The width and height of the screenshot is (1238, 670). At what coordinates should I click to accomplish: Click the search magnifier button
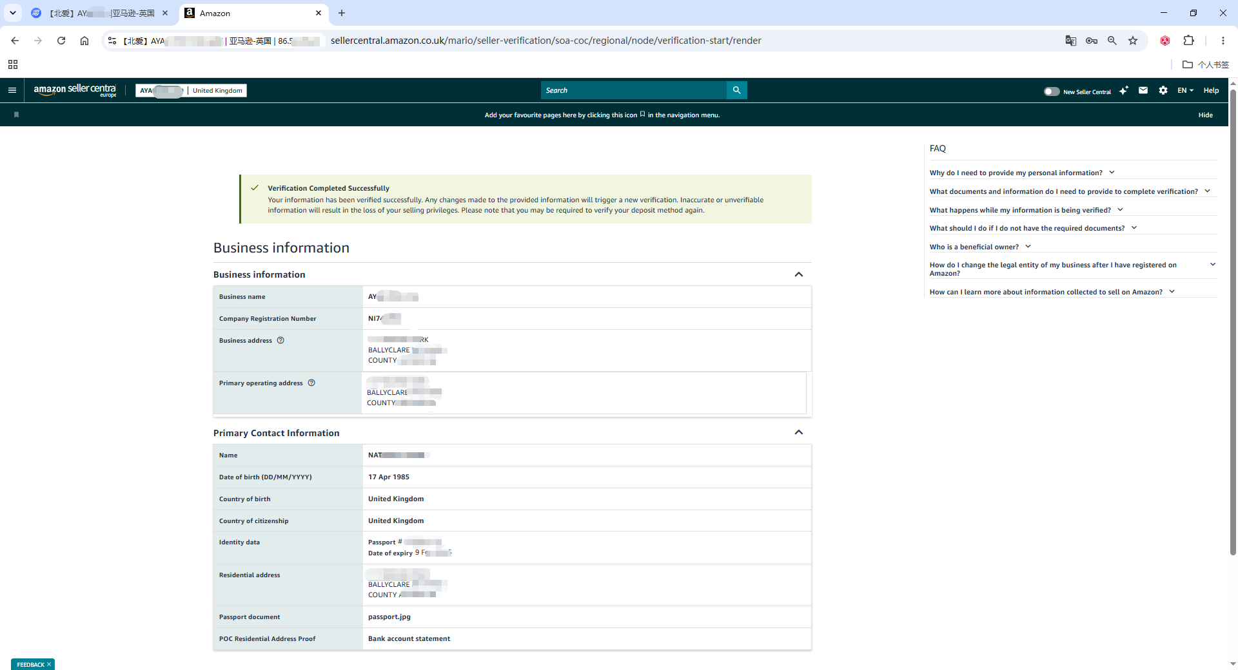[736, 90]
